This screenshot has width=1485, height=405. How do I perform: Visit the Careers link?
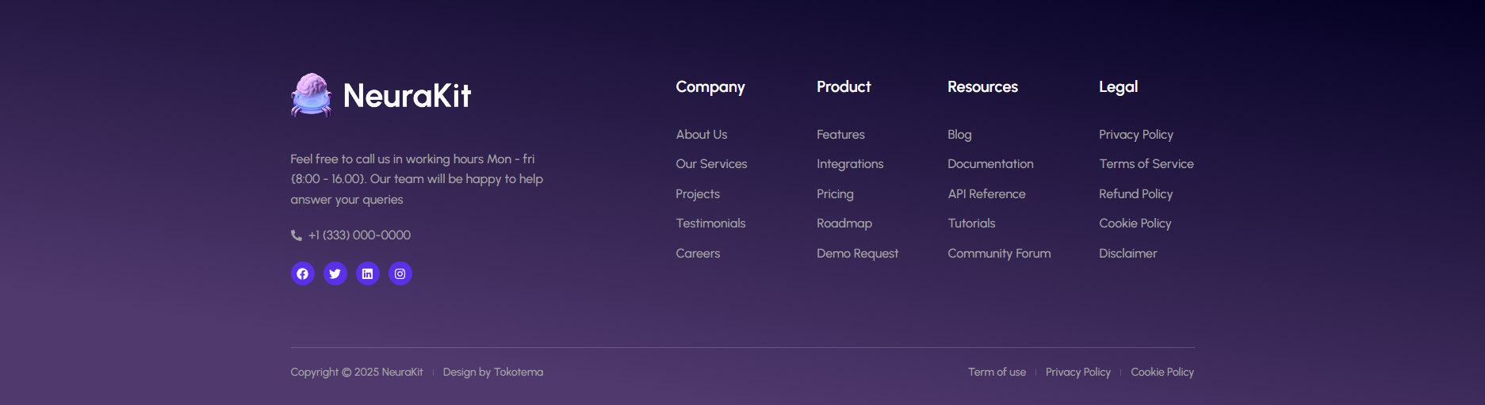[x=698, y=254]
